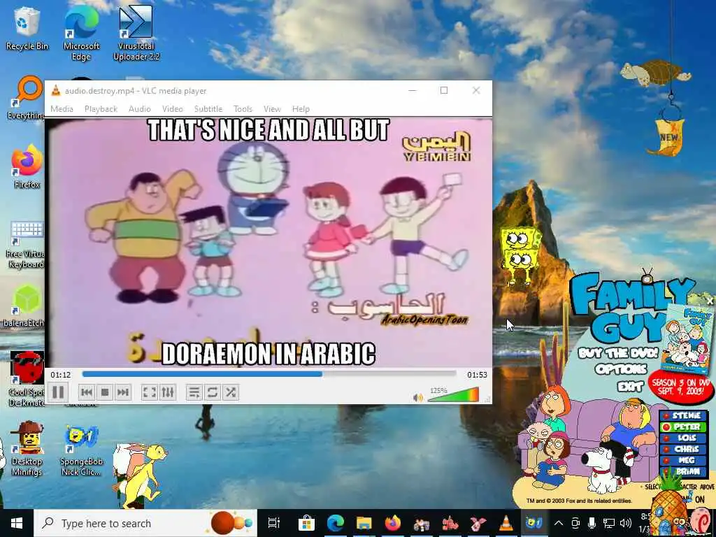
Task: Open the Subtitle menu
Action: [208, 108]
